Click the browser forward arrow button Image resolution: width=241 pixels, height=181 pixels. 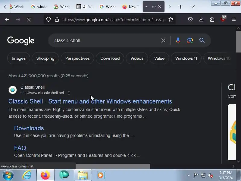tap(18, 20)
